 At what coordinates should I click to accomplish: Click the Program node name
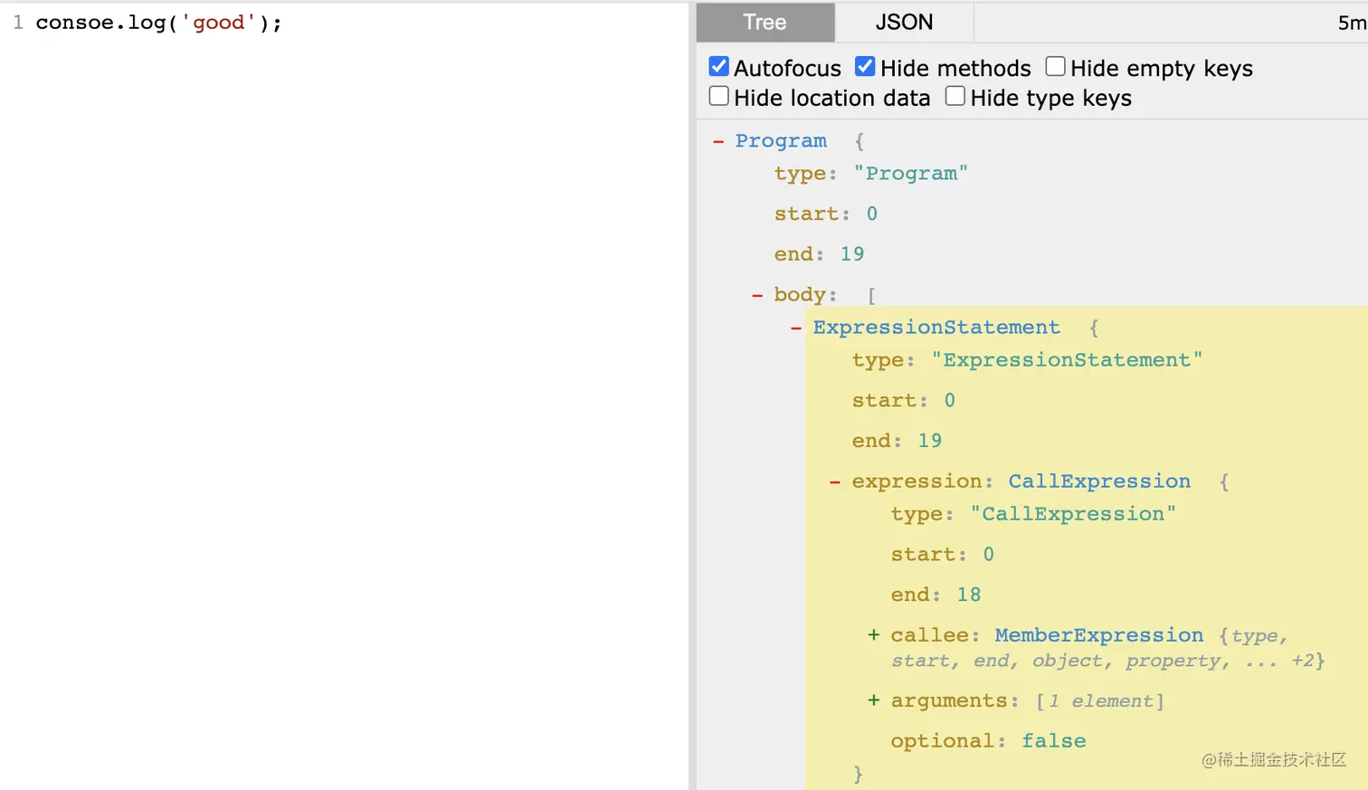781,141
